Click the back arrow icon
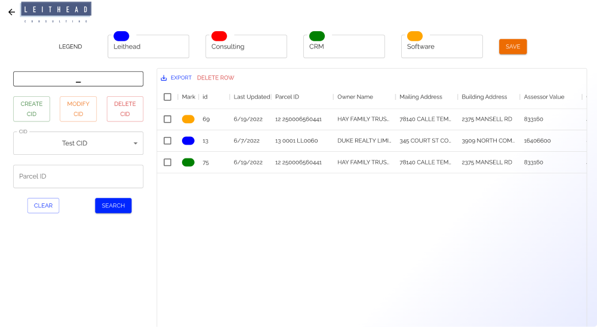 tap(11, 12)
